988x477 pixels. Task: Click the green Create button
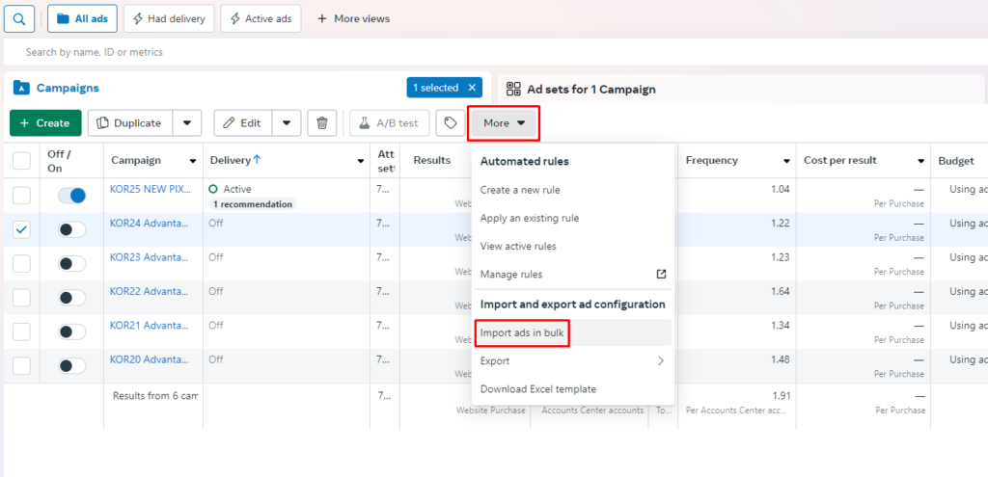point(45,123)
